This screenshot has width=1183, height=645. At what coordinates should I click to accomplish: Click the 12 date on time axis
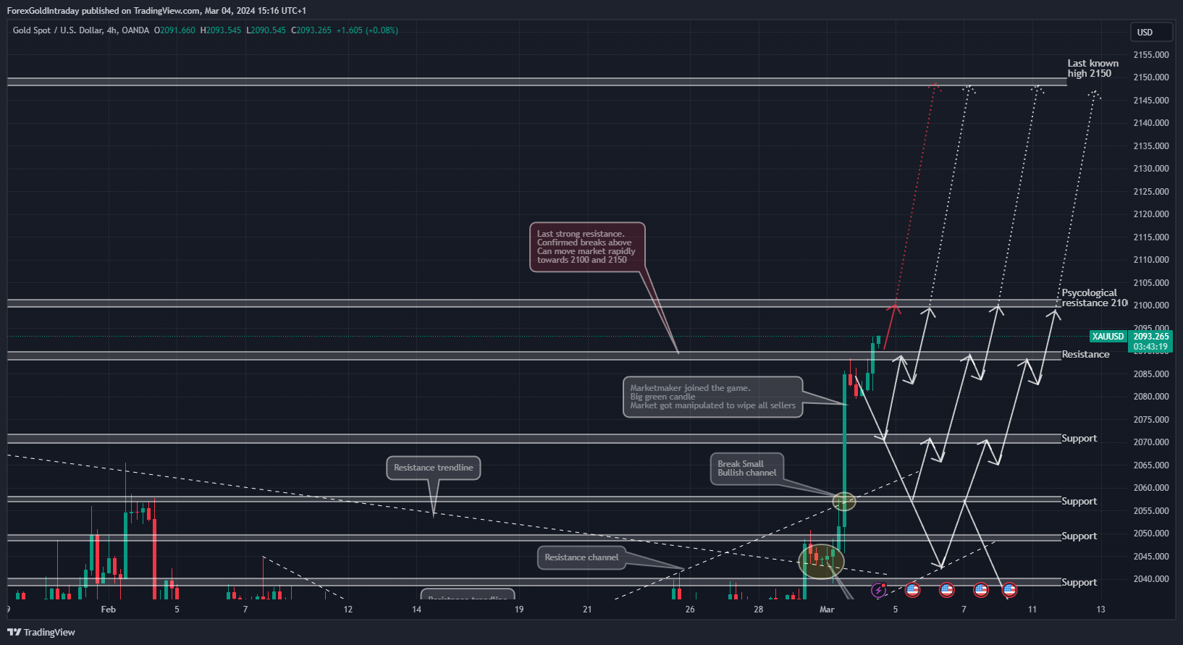pyautogui.click(x=348, y=610)
